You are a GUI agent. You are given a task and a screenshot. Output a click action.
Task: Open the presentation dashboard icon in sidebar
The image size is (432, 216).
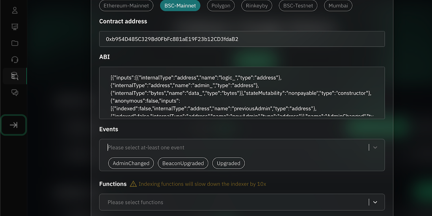click(15, 27)
